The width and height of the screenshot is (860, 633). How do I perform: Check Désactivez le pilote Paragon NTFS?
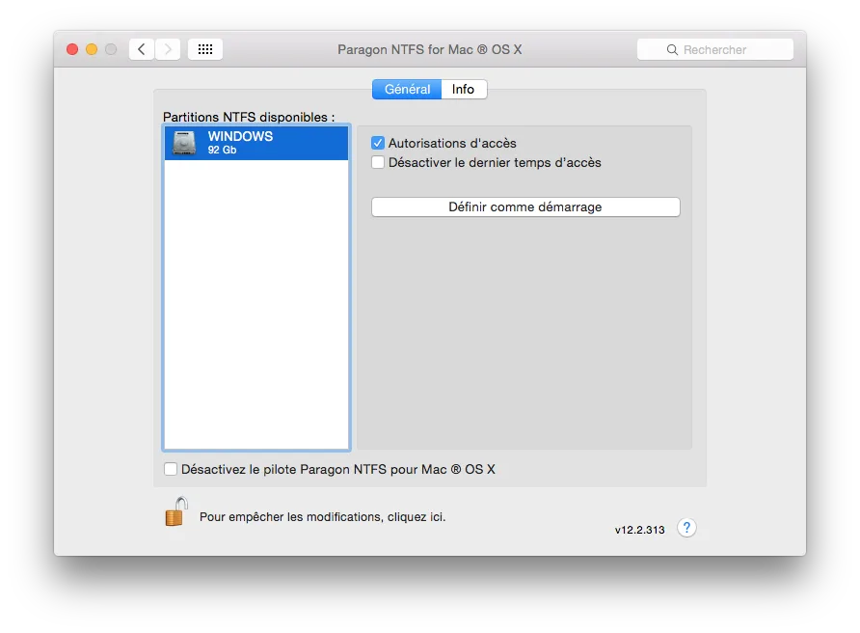[171, 469]
